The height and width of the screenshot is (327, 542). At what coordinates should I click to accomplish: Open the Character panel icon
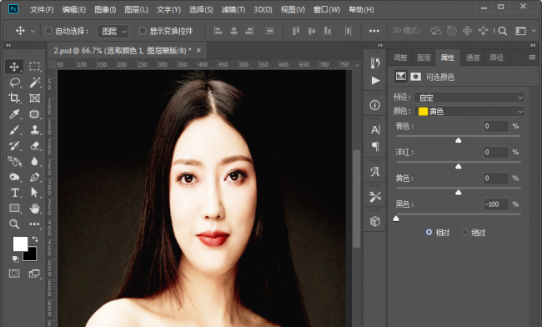pyautogui.click(x=375, y=129)
